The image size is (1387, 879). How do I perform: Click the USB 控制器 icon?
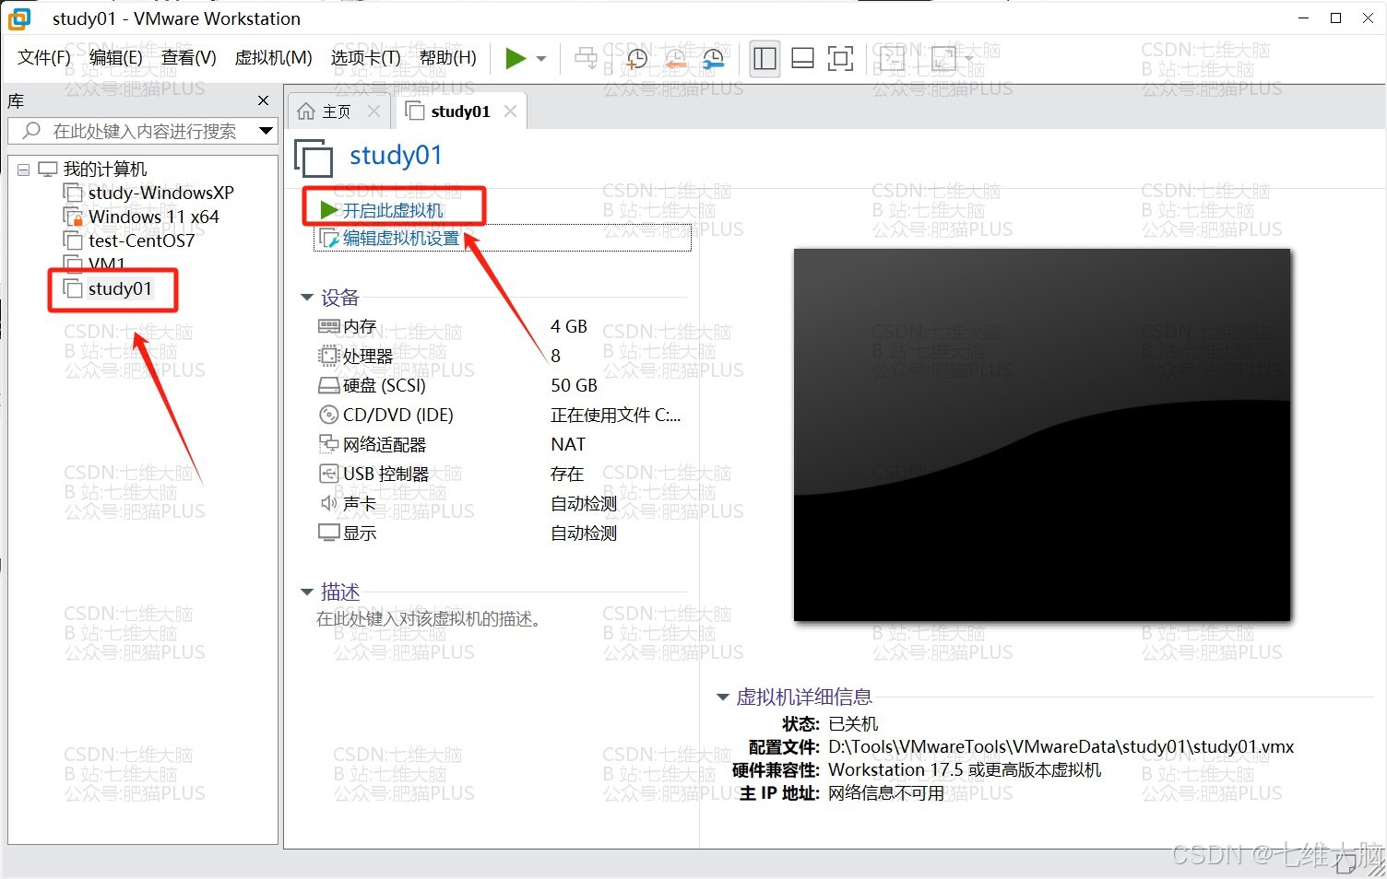328,474
